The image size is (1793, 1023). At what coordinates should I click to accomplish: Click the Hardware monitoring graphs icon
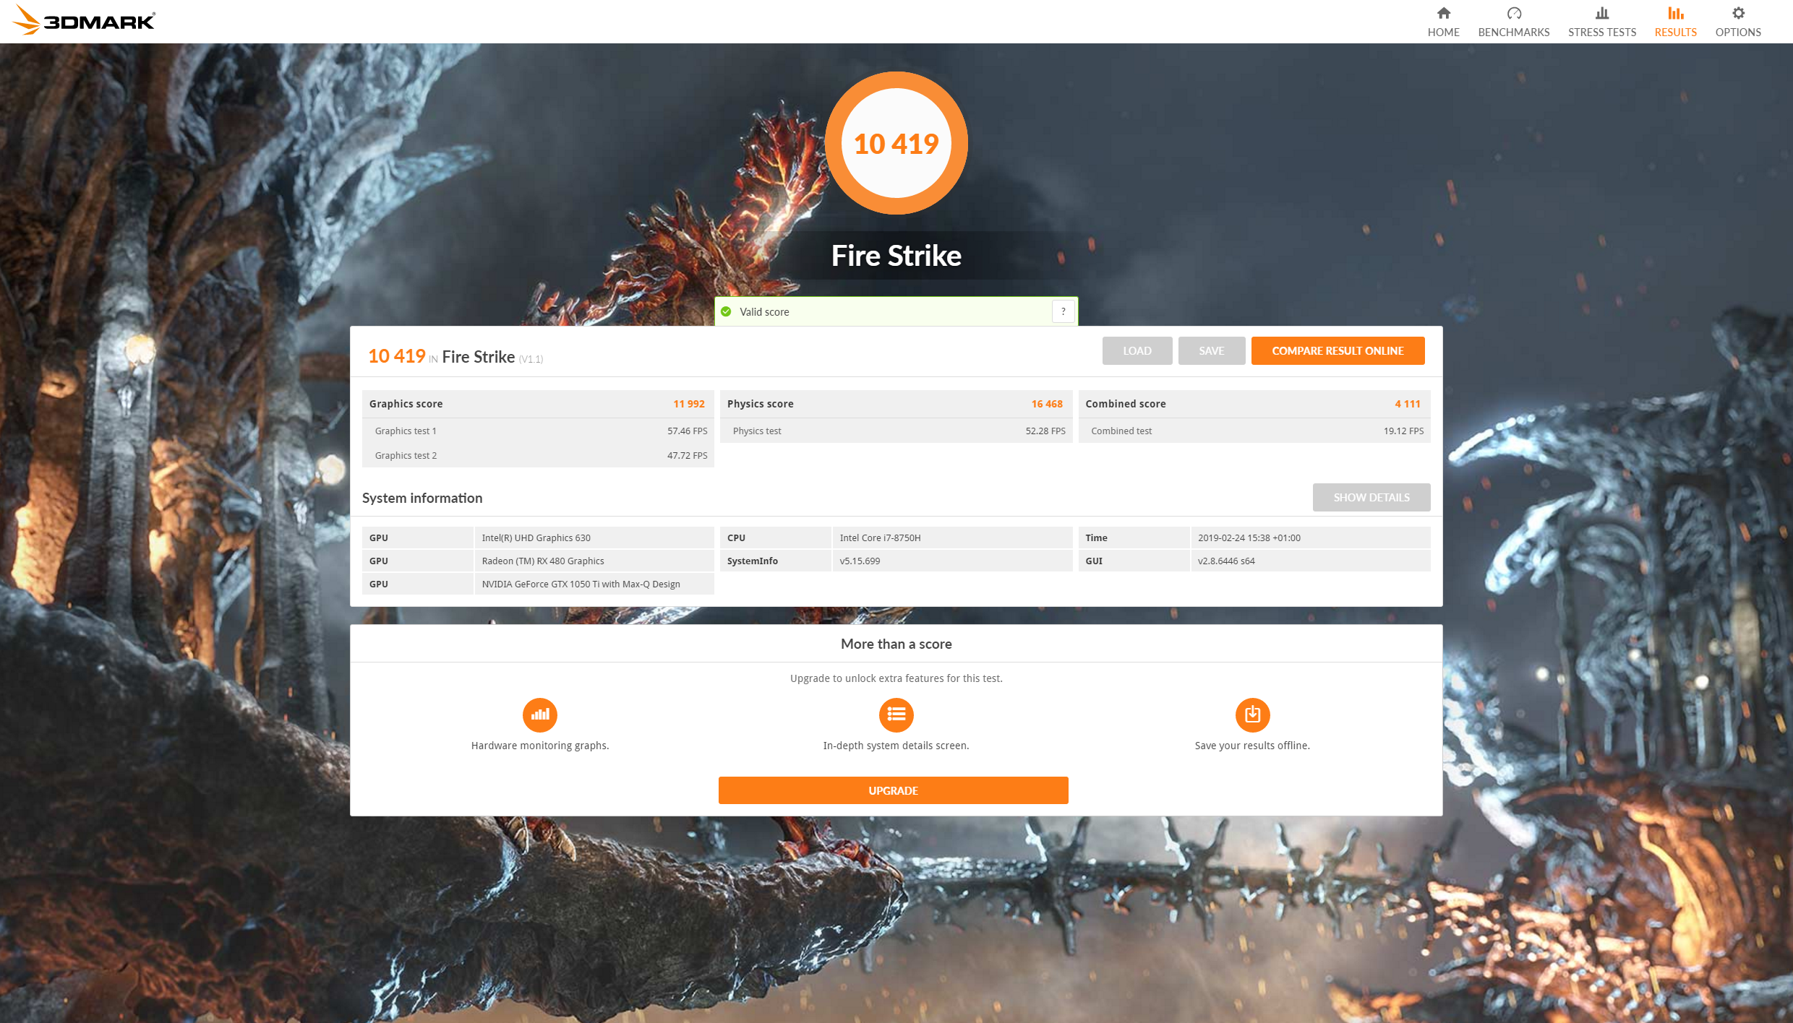(x=539, y=715)
